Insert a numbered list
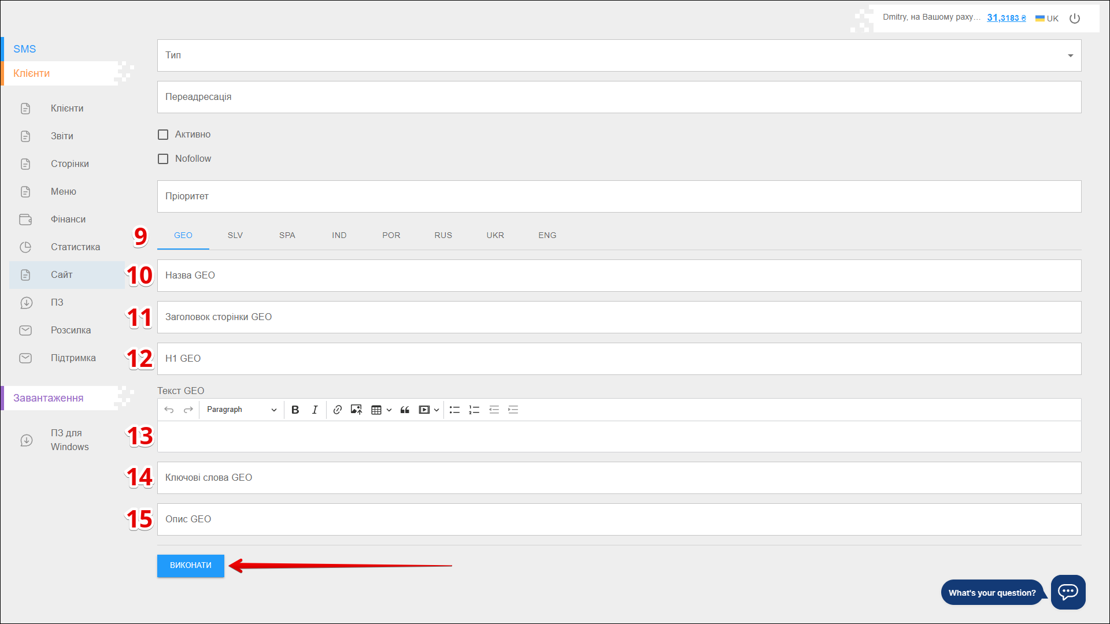Image resolution: width=1110 pixels, height=624 pixels. click(474, 410)
